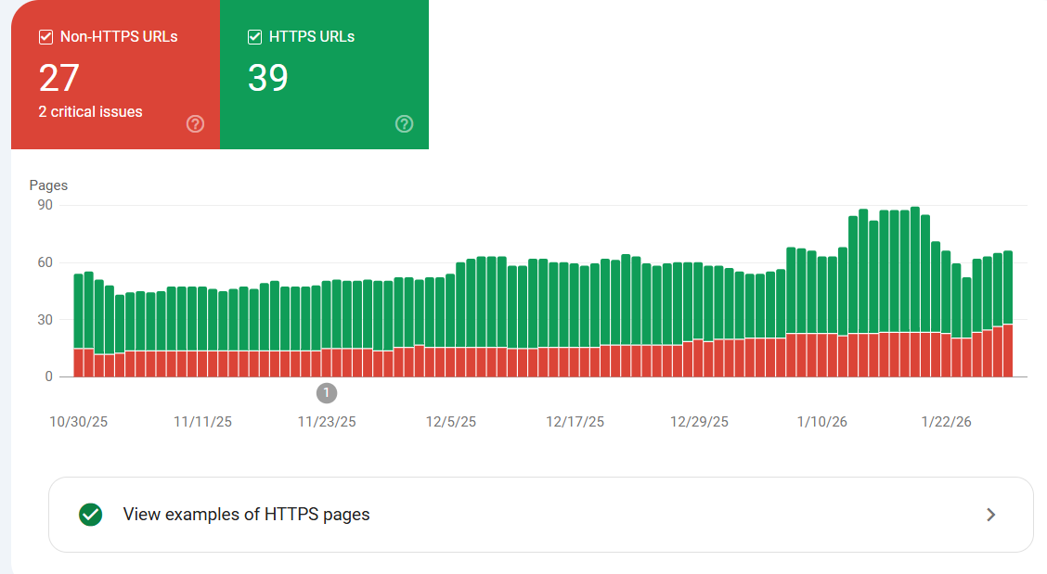1047x574 pixels.
Task: Click help icon on Non-HTTPS URLs card
Action: point(195,123)
